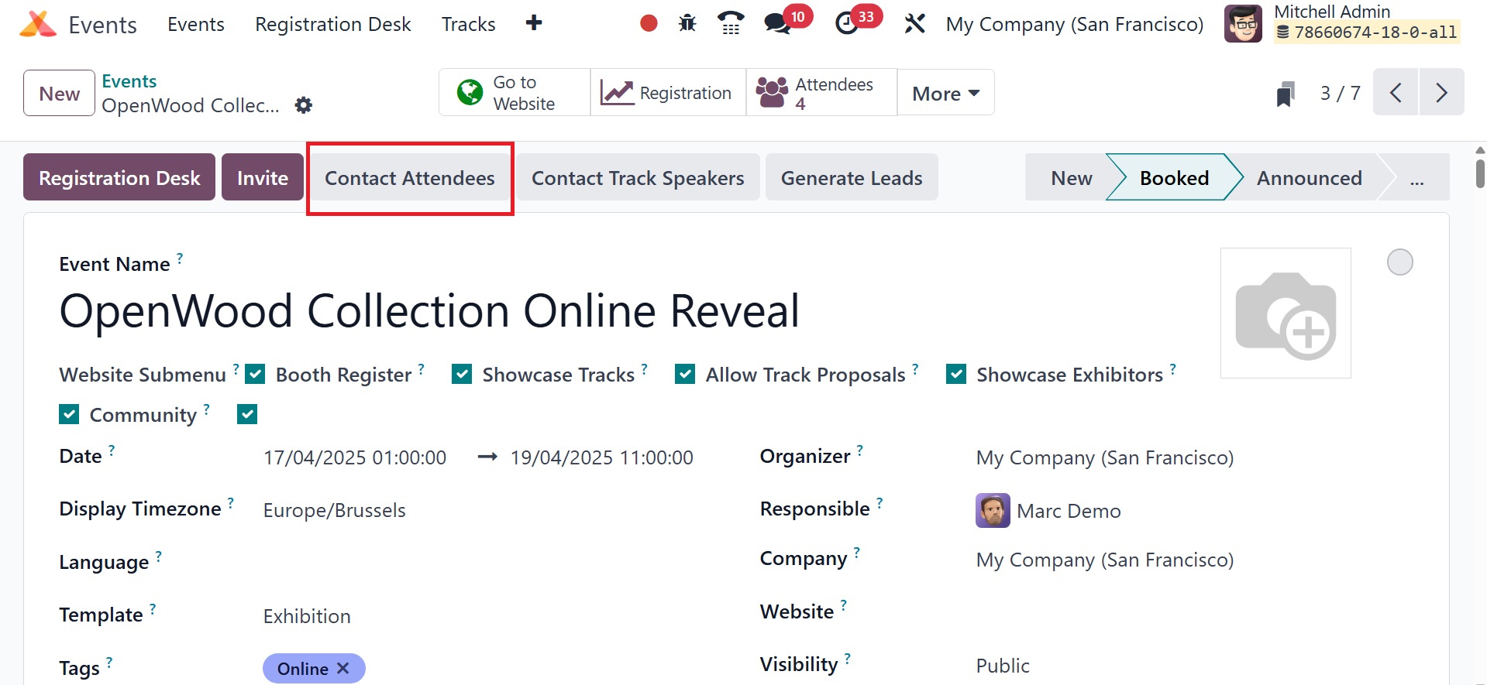Click the help mark next to Event Name
Viewport: 1487px width, 685px height.
(x=180, y=259)
